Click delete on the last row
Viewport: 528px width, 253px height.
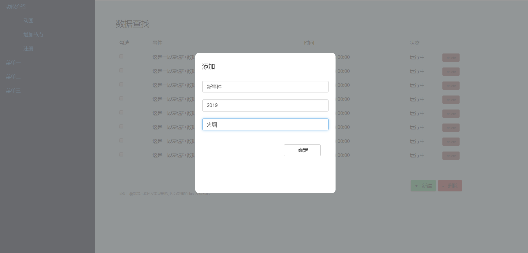(x=451, y=156)
